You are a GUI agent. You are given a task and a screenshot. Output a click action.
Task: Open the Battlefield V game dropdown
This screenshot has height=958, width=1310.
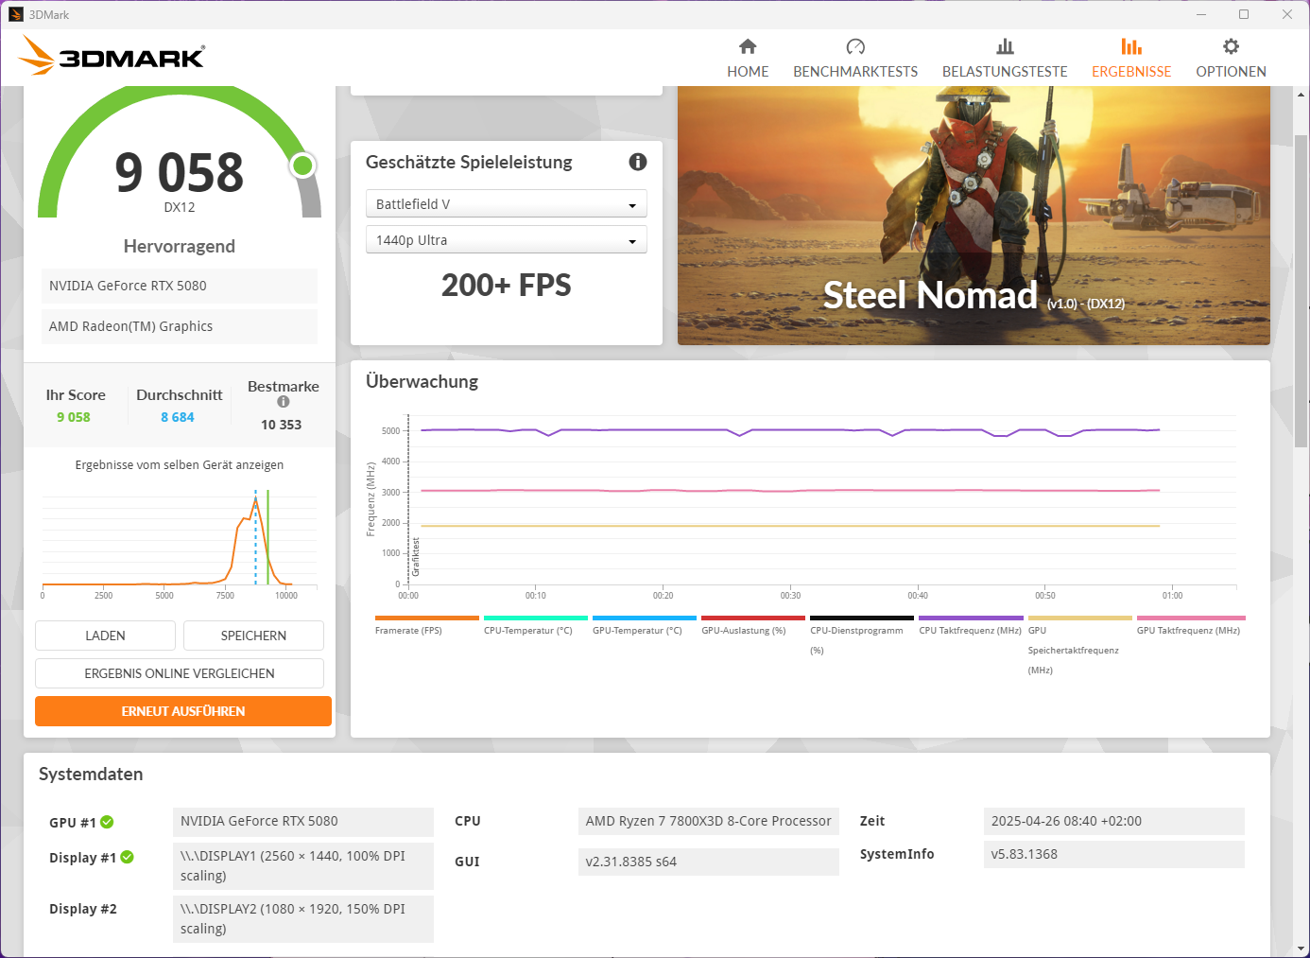507,204
